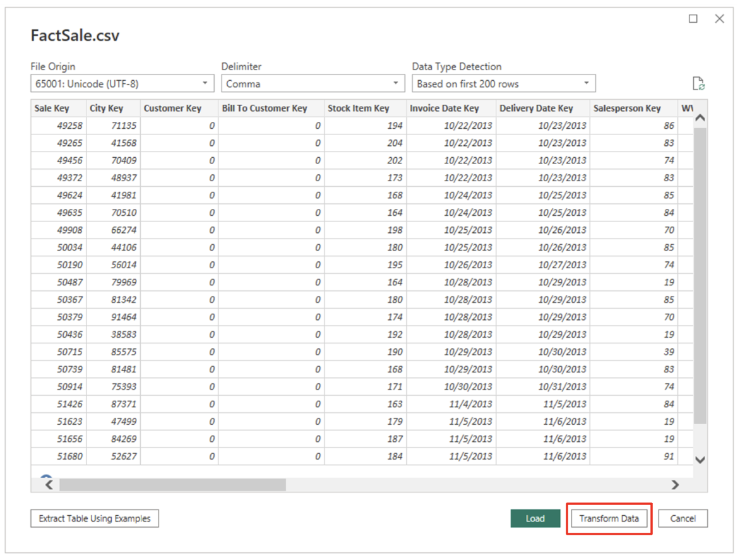
Task: Select the Stock Item Key column header
Action: click(x=366, y=108)
